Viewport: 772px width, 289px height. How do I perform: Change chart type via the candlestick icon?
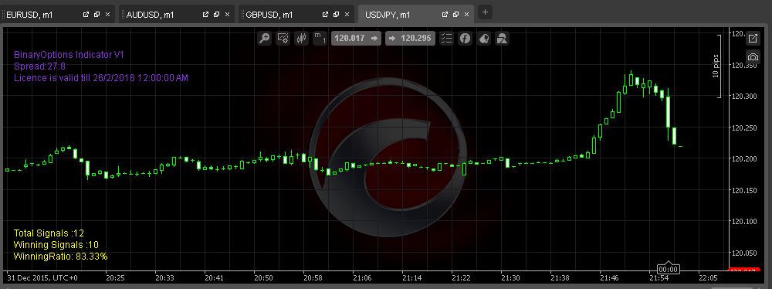coord(301,39)
